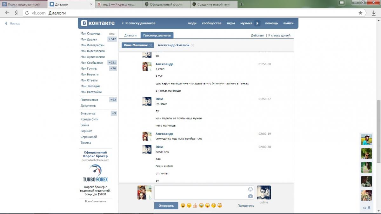This screenshot has height=214, width=381.
Task: Close the Диалоги browser tab
Action: pos(91,4)
